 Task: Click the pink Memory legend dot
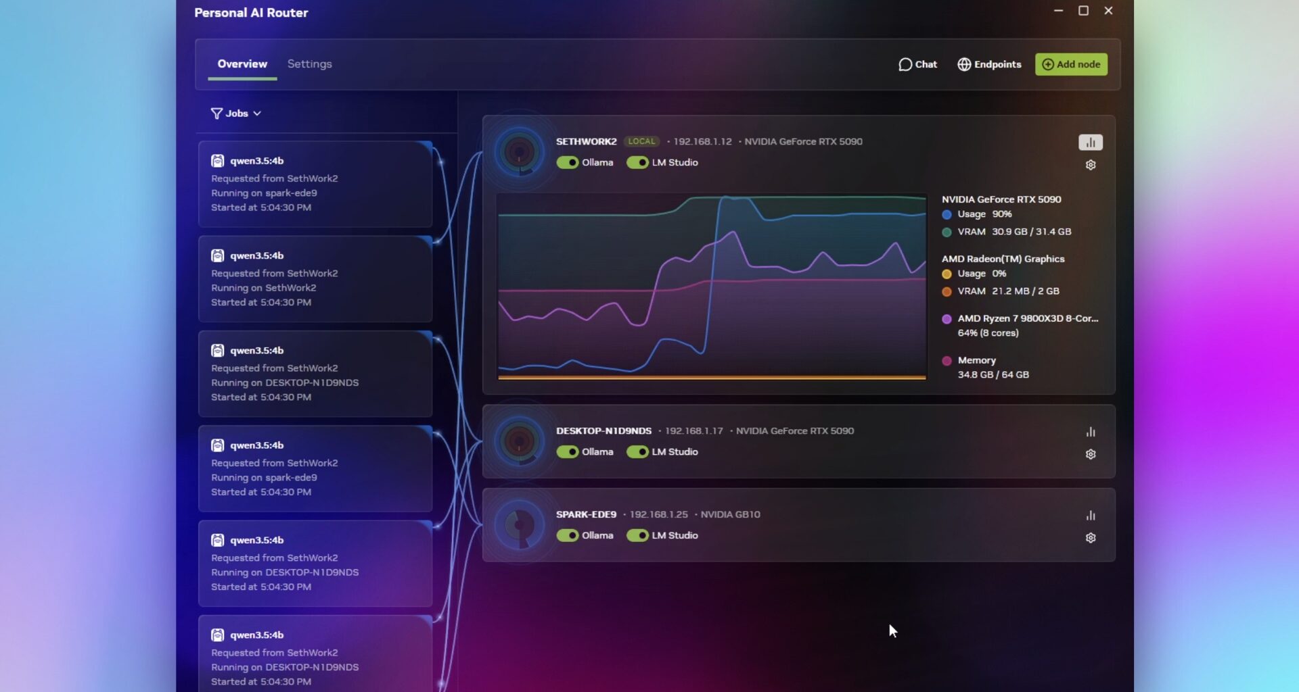pos(947,360)
